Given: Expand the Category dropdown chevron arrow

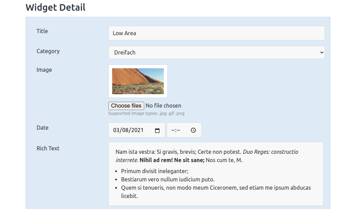Looking at the screenshot, I should coord(322,52).
